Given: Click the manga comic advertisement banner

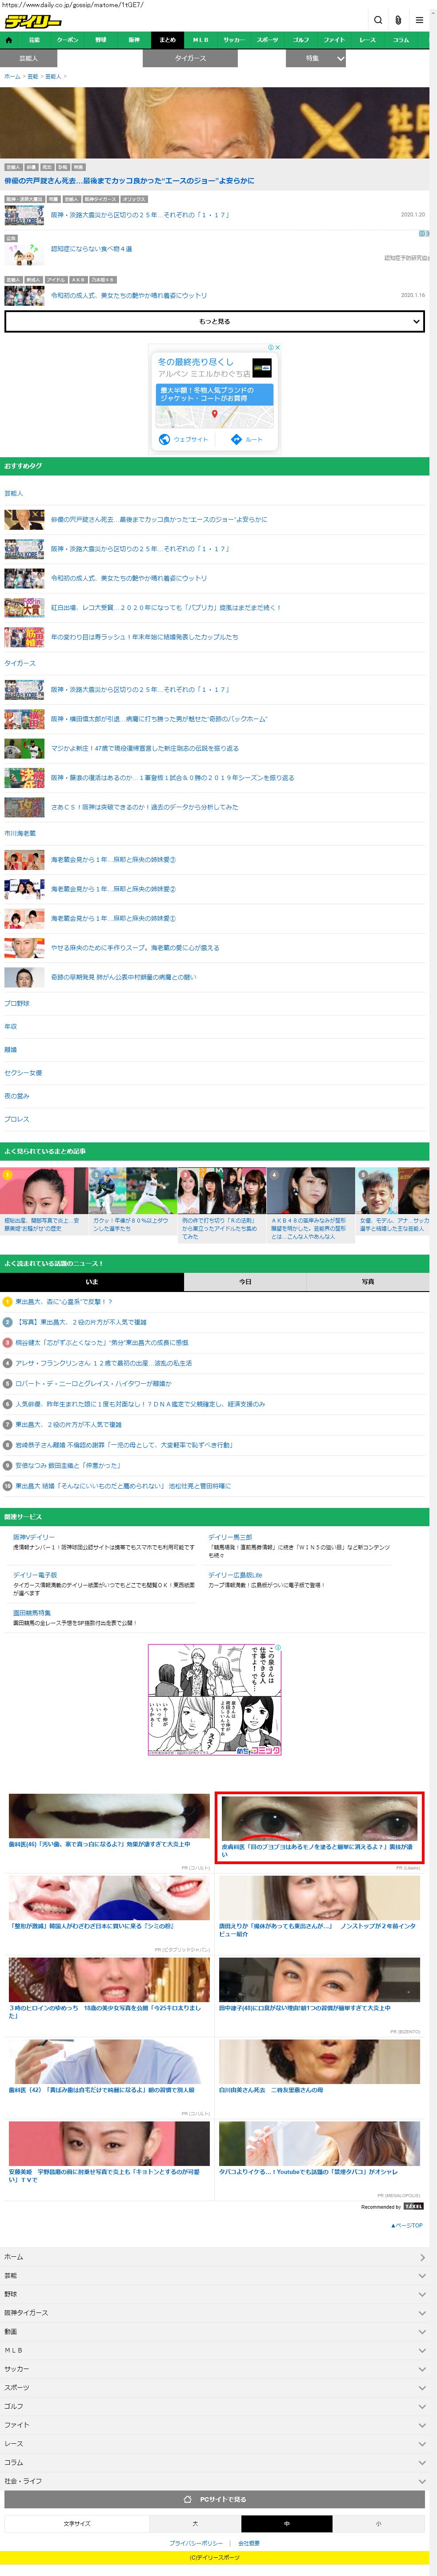Looking at the screenshot, I should [x=215, y=1700].
